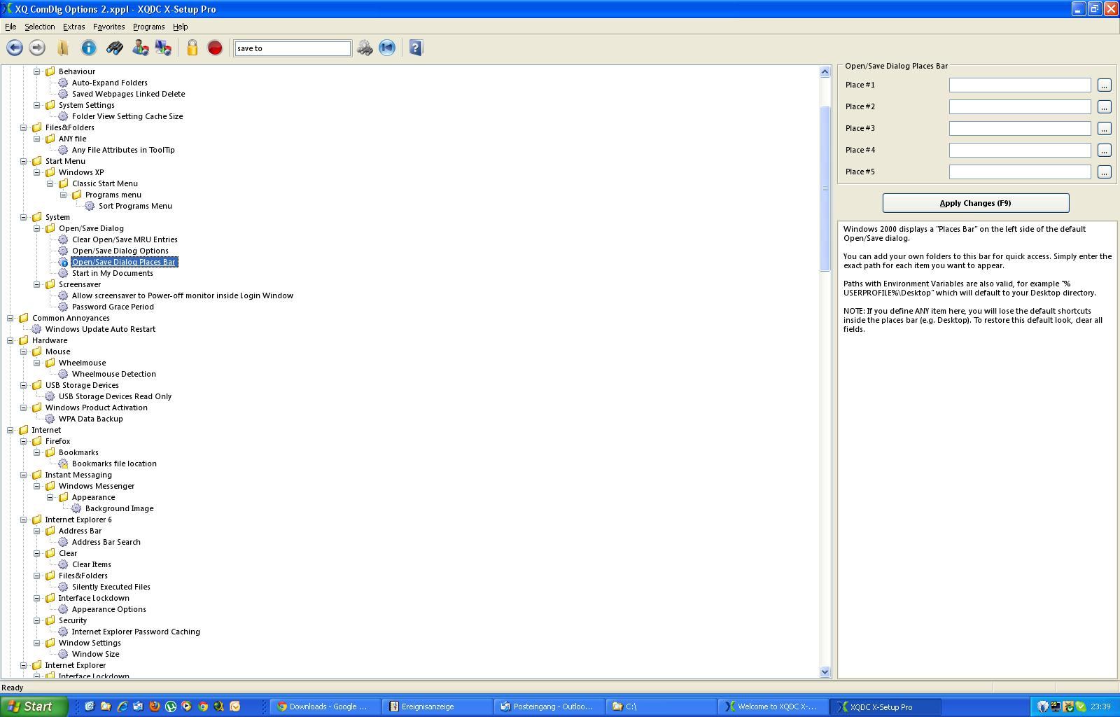Screen dimensions: 1120x717
Task: Open the Favorites menu
Action: [108, 27]
